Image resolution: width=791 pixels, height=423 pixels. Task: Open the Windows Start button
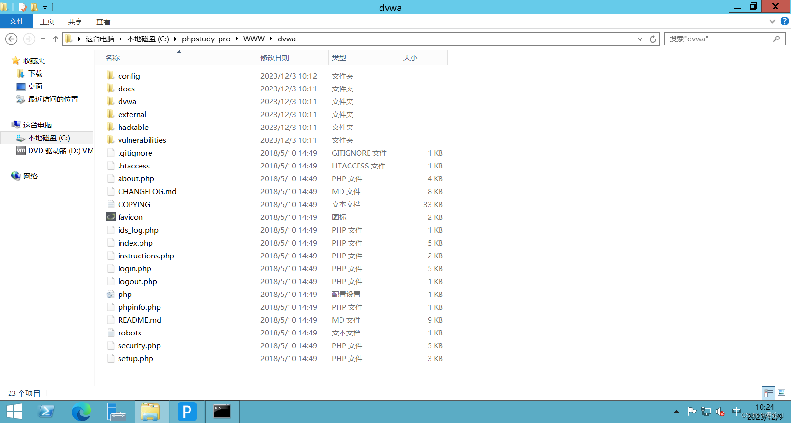14,412
